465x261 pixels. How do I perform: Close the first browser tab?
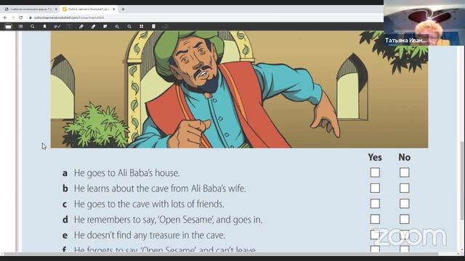coord(56,9)
